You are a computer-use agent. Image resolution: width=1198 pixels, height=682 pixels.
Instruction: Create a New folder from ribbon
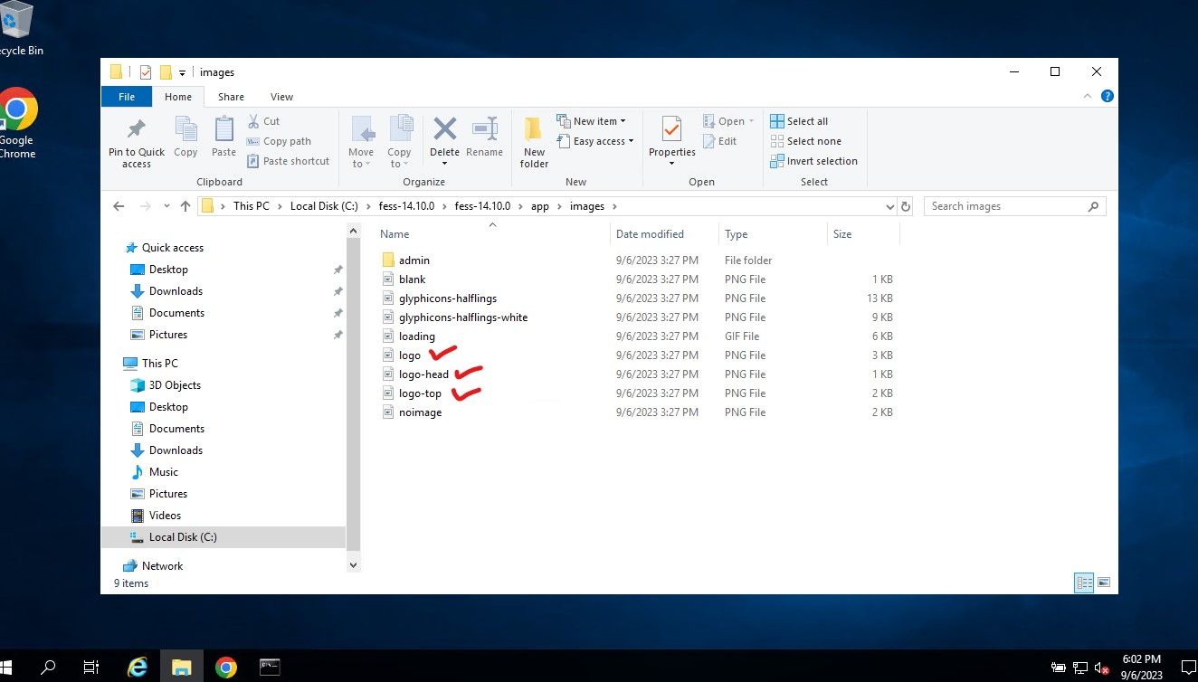[x=534, y=141]
